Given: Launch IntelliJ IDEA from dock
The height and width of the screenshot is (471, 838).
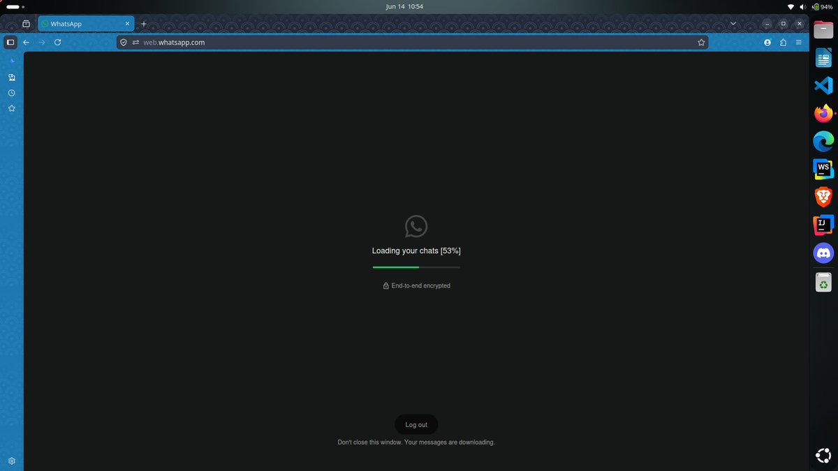Looking at the screenshot, I should coord(823,225).
